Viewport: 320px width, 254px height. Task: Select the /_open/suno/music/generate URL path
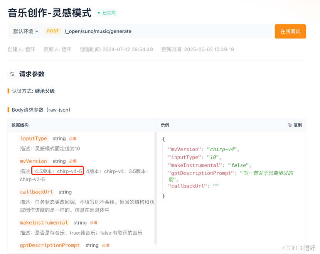click(98, 31)
